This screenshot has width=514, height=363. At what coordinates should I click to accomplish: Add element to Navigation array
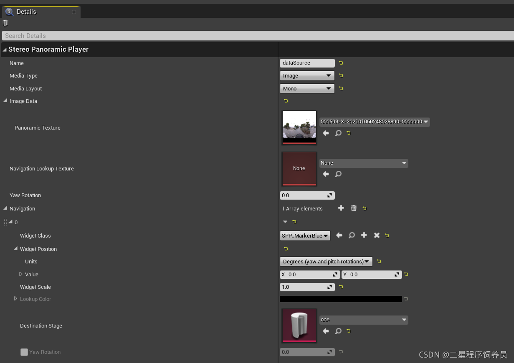tap(341, 208)
